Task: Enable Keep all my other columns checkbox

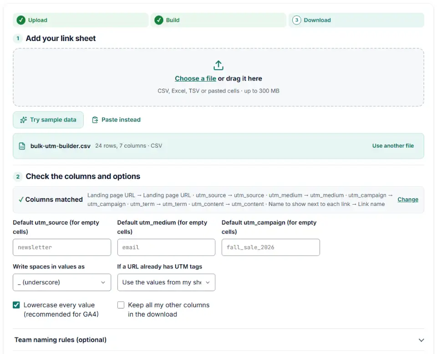Action: 121,305
